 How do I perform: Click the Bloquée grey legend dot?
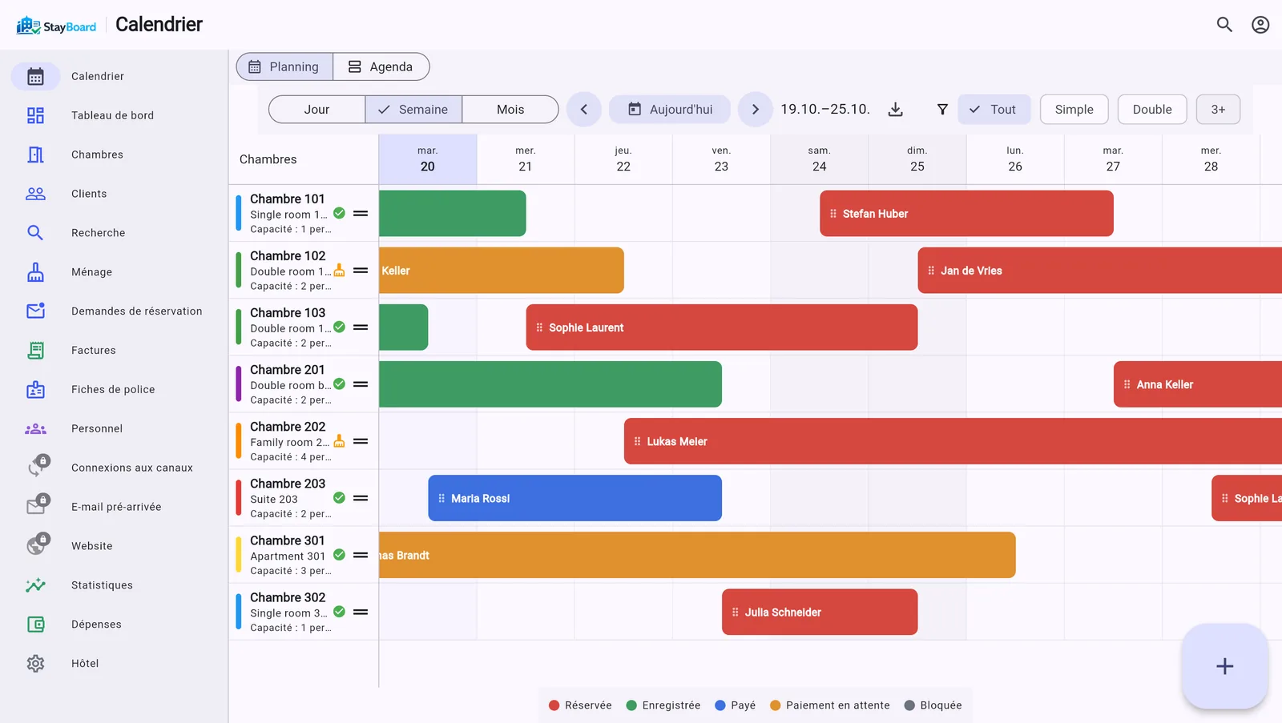(909, 705)
